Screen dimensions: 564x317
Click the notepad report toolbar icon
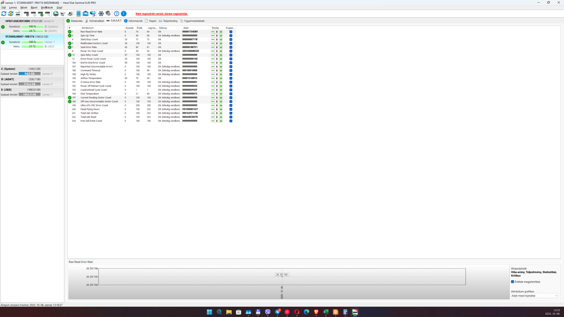point(78,14)
